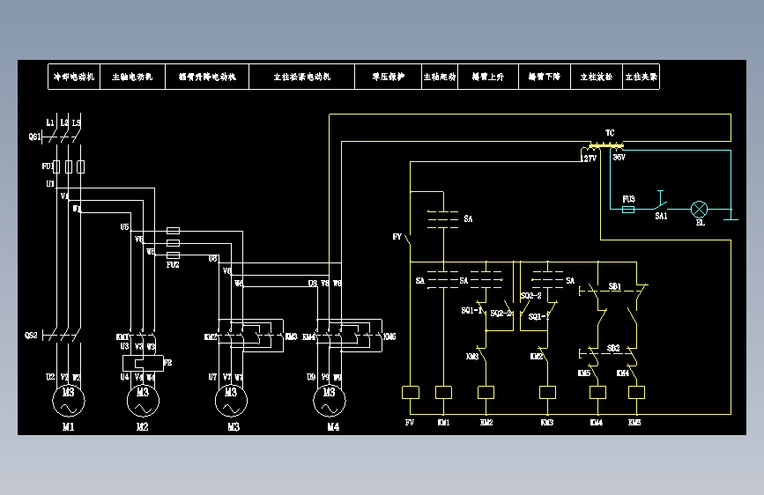This screenshot has width=764, height=495.
Task: Pick the FU1 fuse label
Action: [47, 166]
